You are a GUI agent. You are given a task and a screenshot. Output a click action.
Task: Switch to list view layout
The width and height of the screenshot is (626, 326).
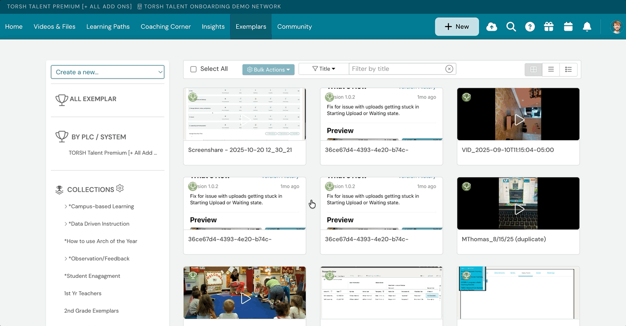coord(551,69)
